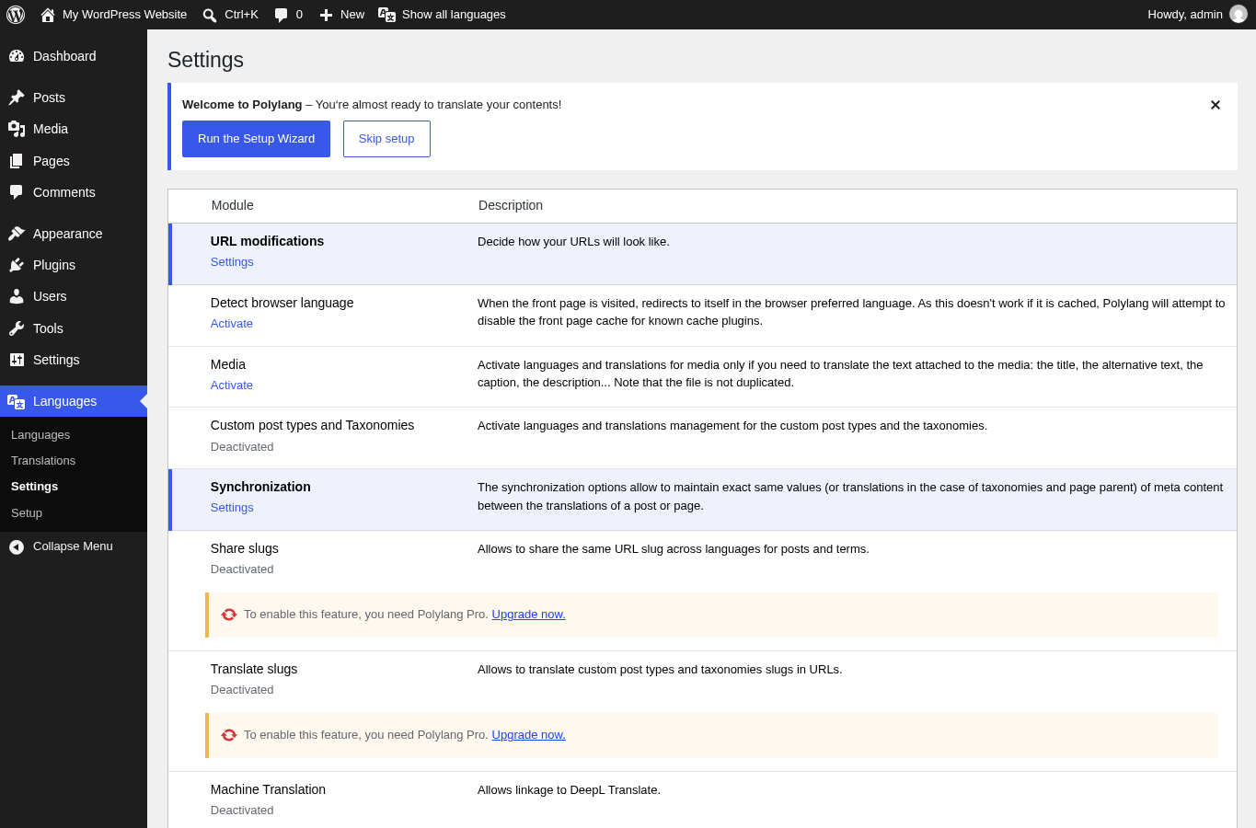The image size is (1256, 828).
Task: Click the Users person icon
Action: tap(17, 296)
